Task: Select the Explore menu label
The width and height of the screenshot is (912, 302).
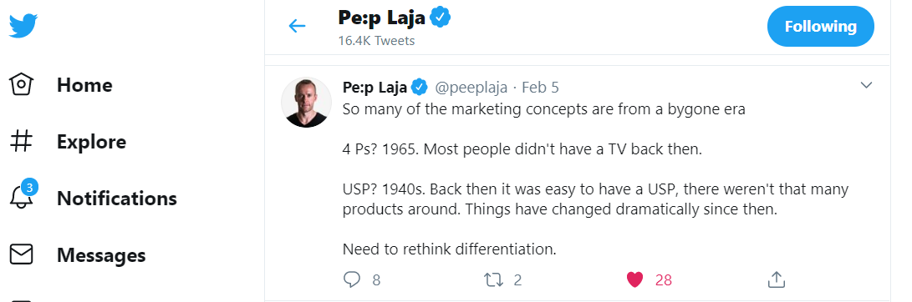Action: pyautogui.click(x=91, y=143)
